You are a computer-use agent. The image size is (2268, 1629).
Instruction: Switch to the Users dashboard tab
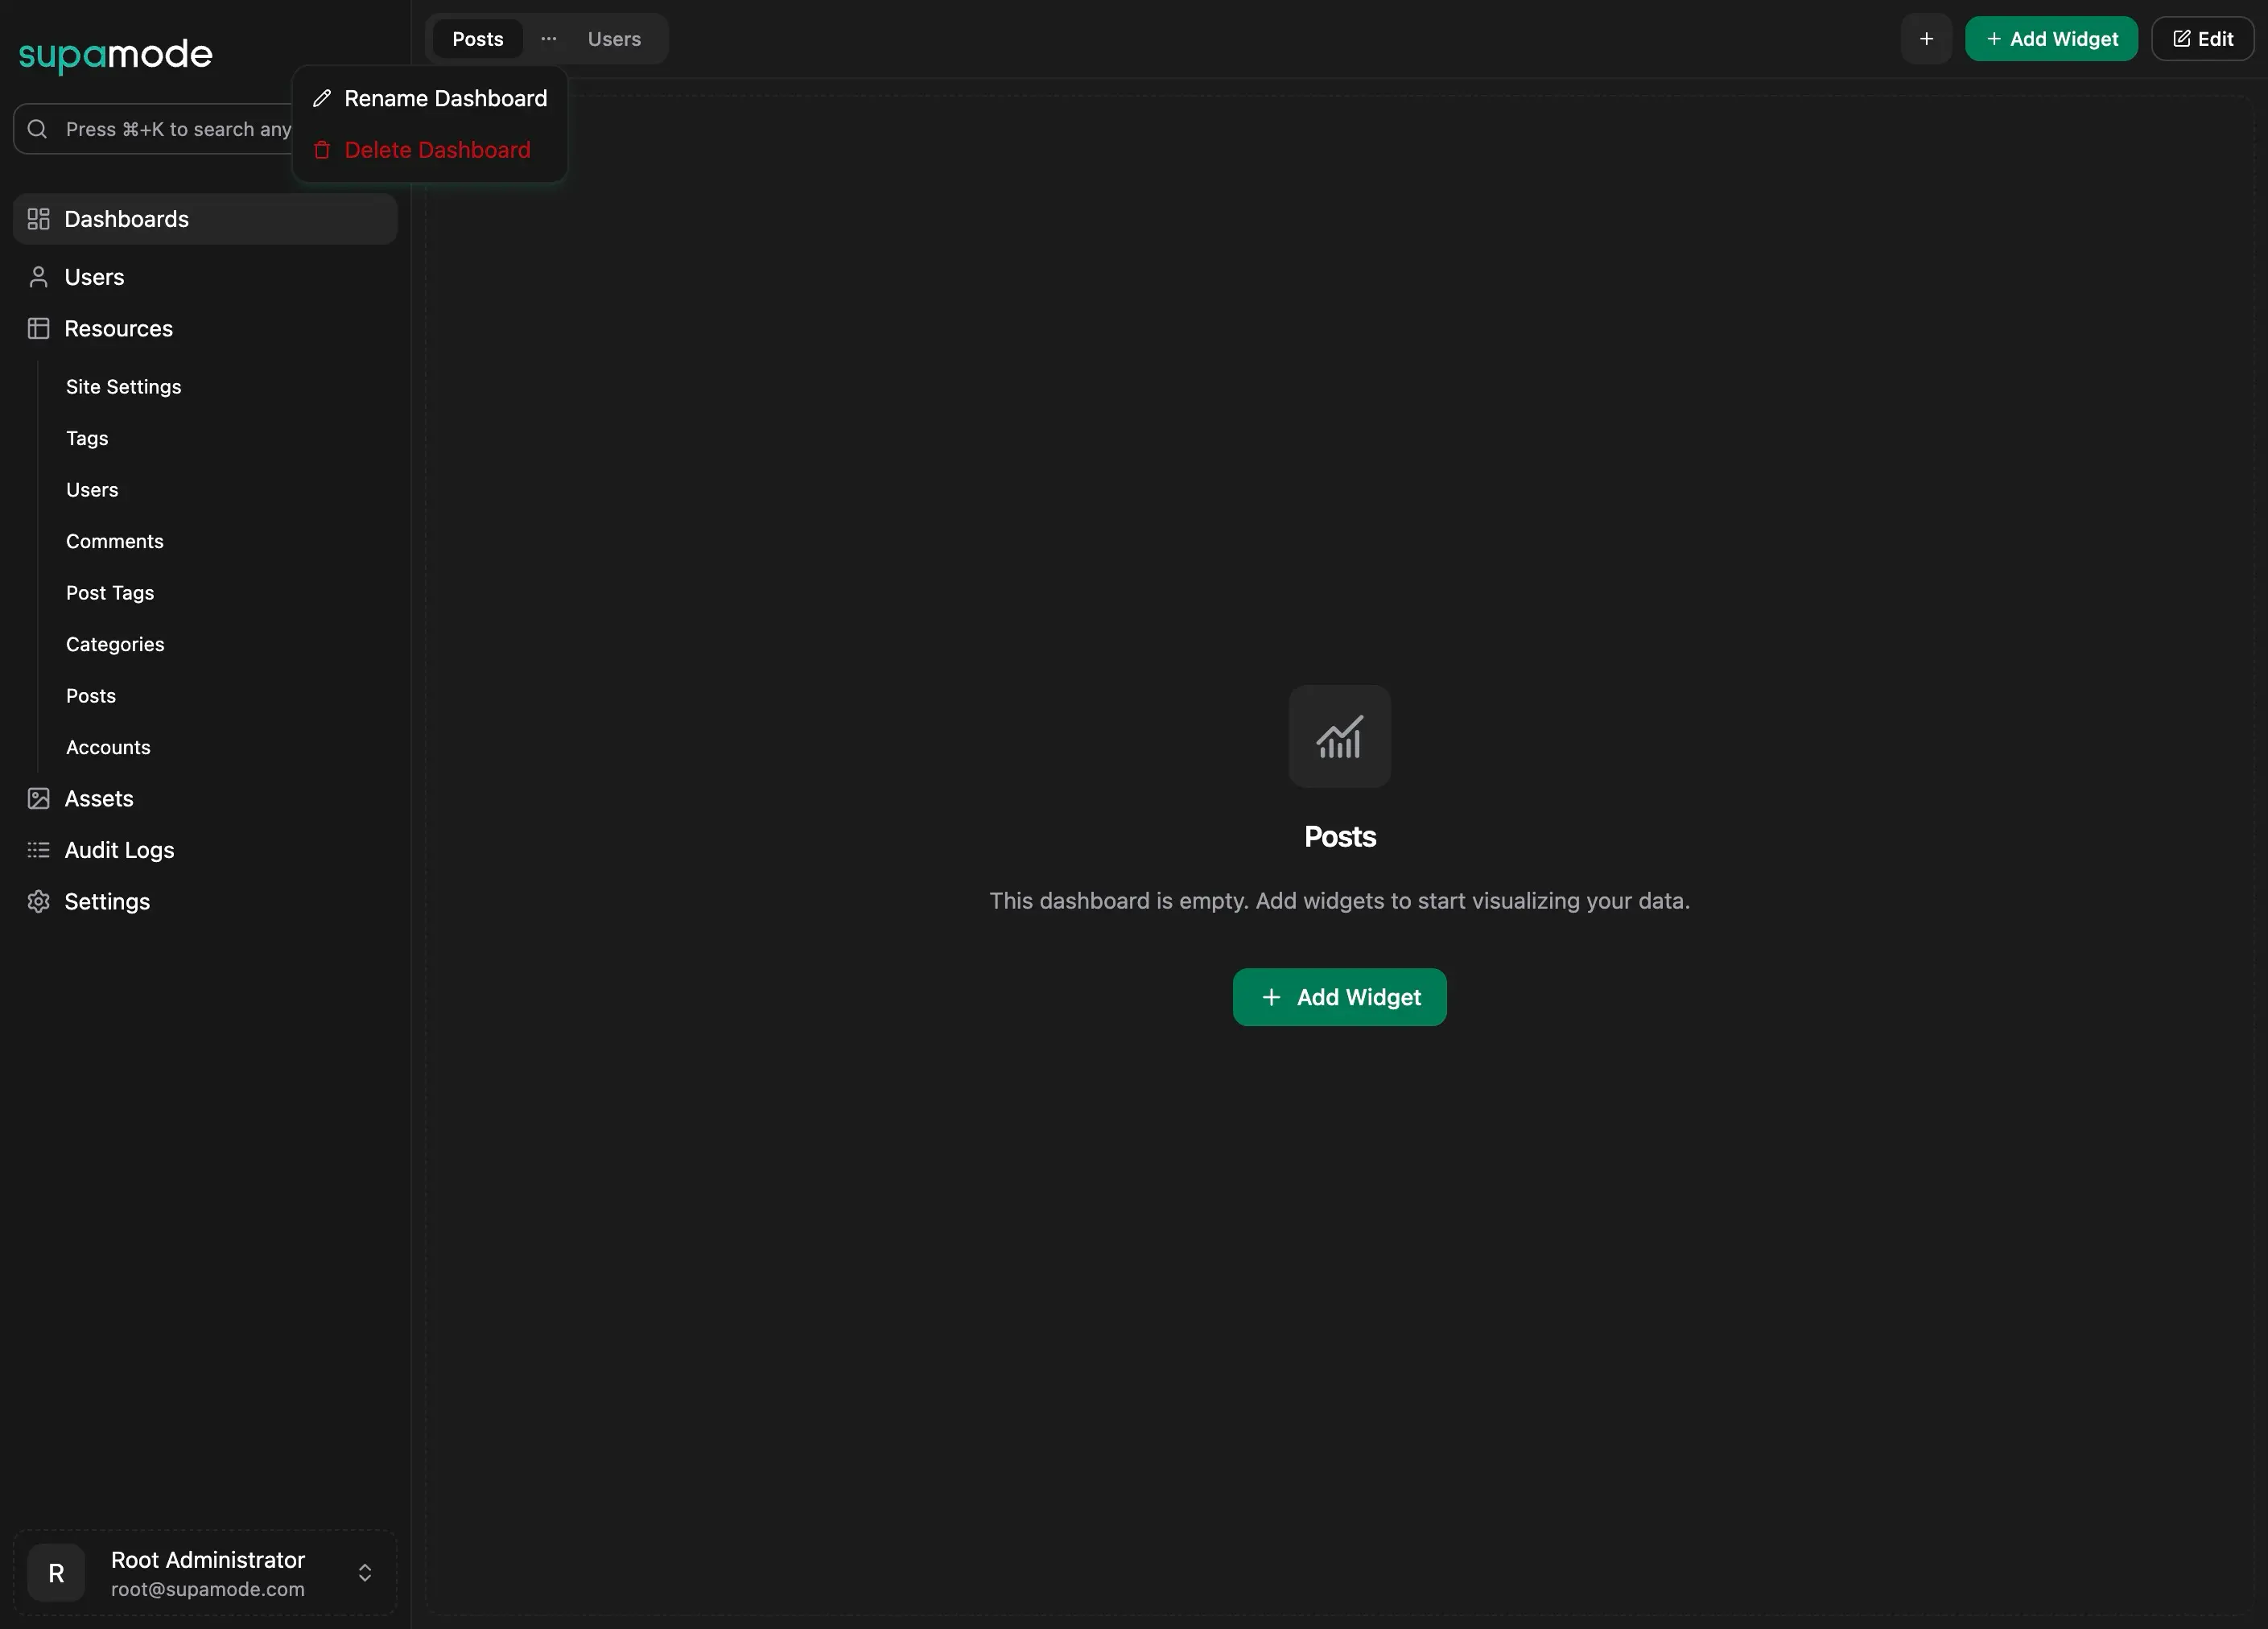(613, 39)
